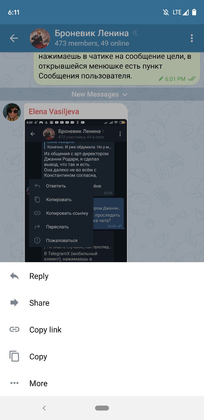Image resolution: width=204 pixels, height=420 pixels.
Task: Open More options in action sheet
Action: click(x=102, y=383)
